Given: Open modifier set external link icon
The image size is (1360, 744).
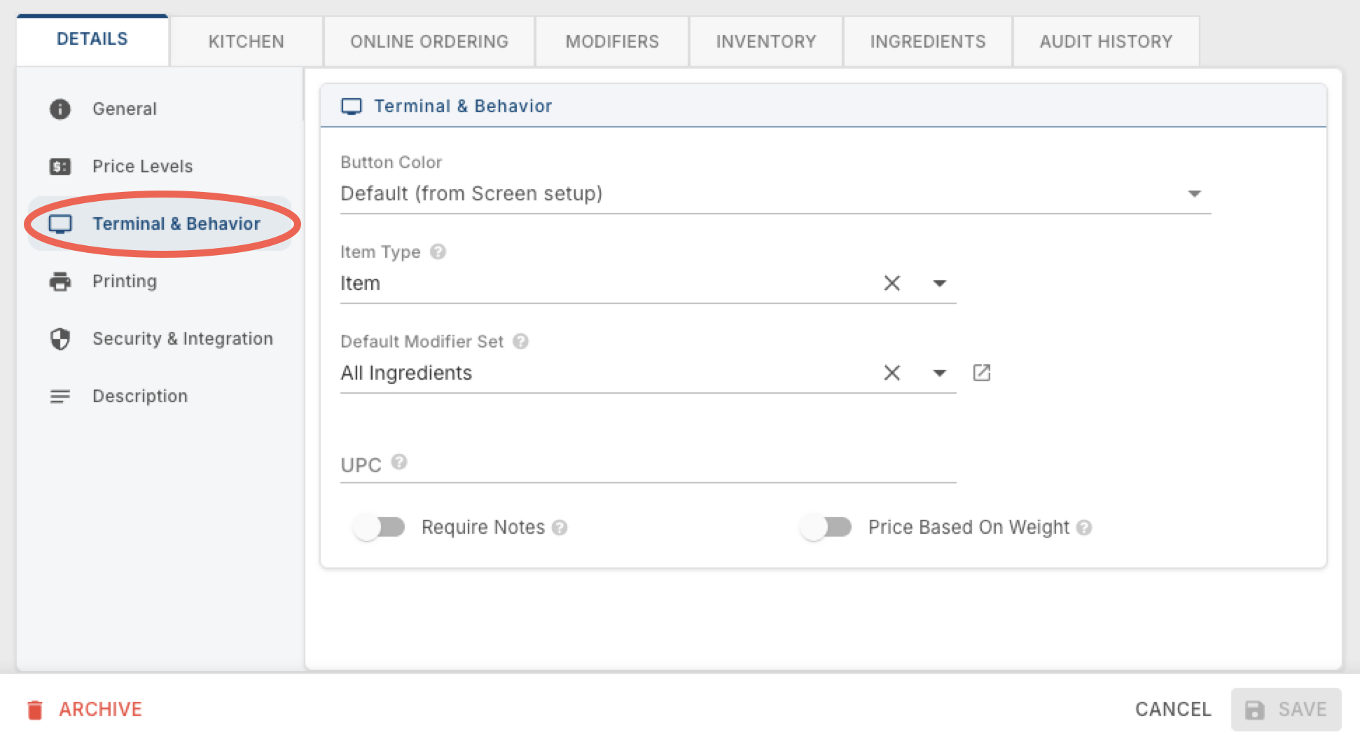Looking at the screenshot, I should (982, 373).
